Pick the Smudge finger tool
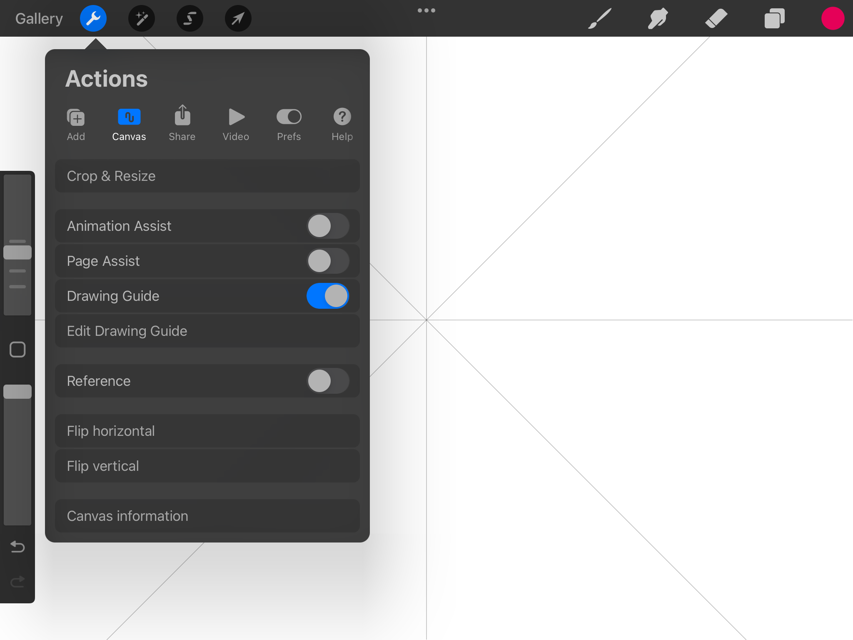Viewport: 853px width, 640px height. 658,18
